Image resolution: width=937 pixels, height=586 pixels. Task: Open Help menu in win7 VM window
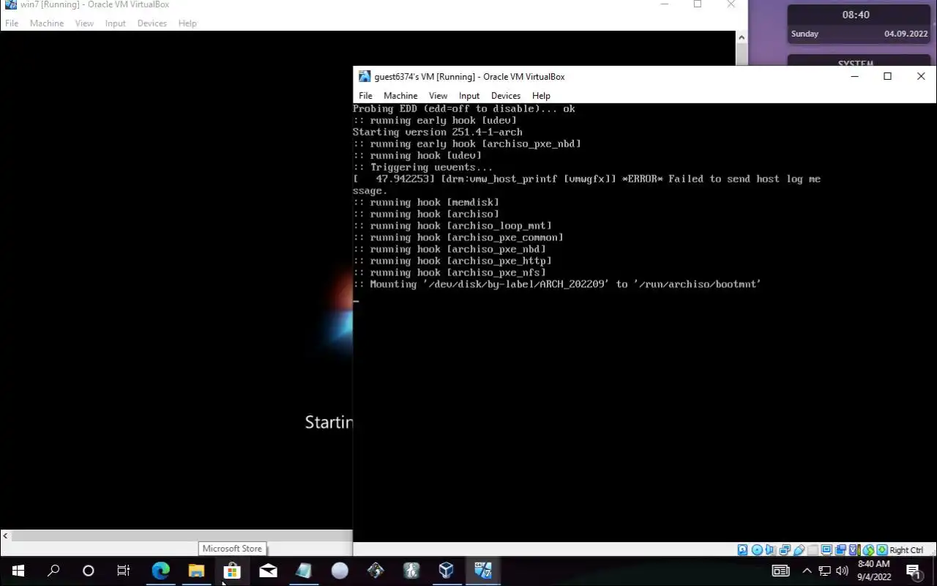pos(187,23)
